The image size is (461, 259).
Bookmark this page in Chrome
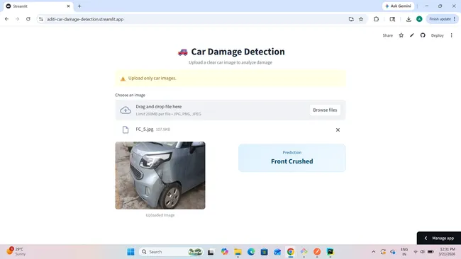coord(361,19)
